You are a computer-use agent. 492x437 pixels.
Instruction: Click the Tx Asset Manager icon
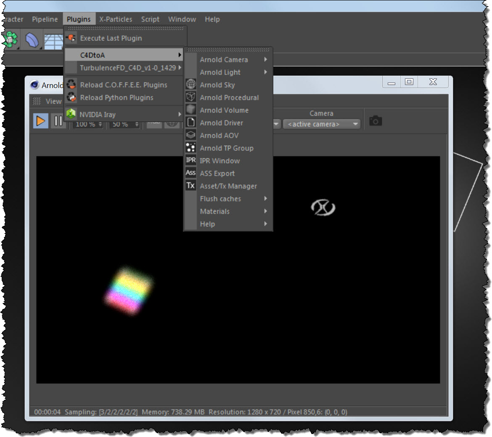pyautogui.click(x=191, y=186)
